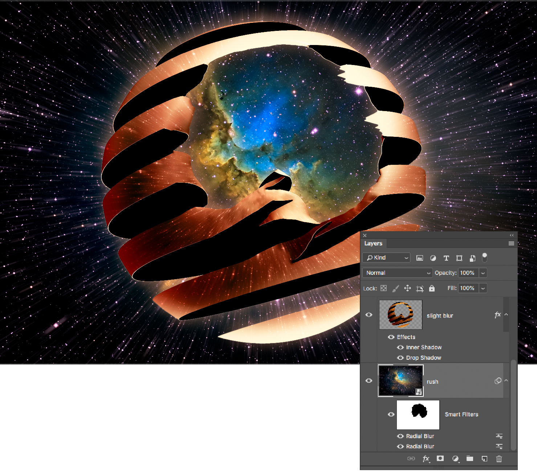537x473 pixels.
Task: Lock transparent pixels on the layer
Action: [383, 288]
